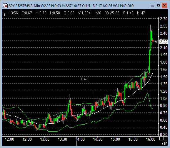Click the 13:00 time axis label

coord(45,139)
